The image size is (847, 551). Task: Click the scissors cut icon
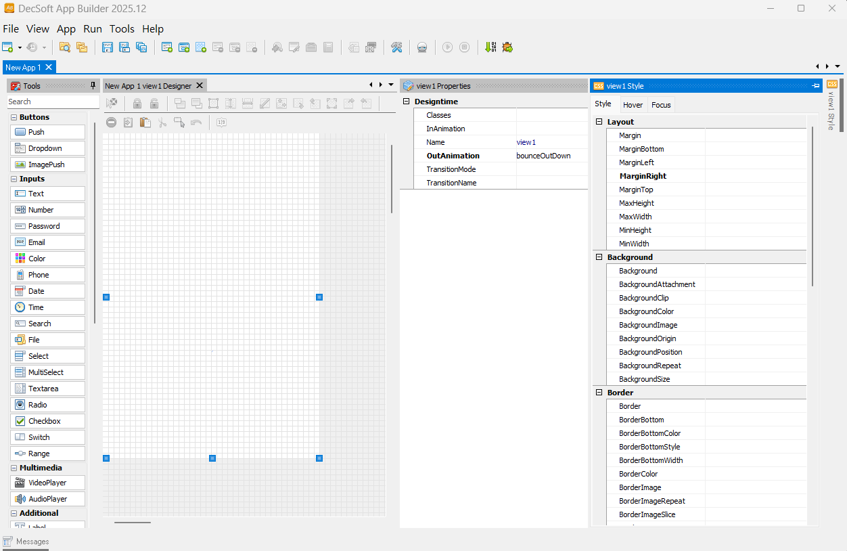pos(162,123)
